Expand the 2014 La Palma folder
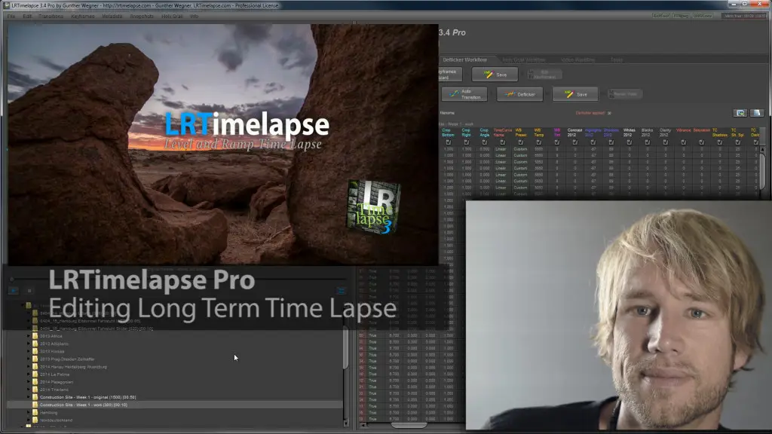The height and width of the screenshot is (434, 772). [29, 374]
